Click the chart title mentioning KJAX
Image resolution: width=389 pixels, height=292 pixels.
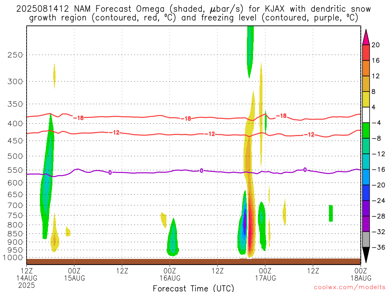[193, 13]
